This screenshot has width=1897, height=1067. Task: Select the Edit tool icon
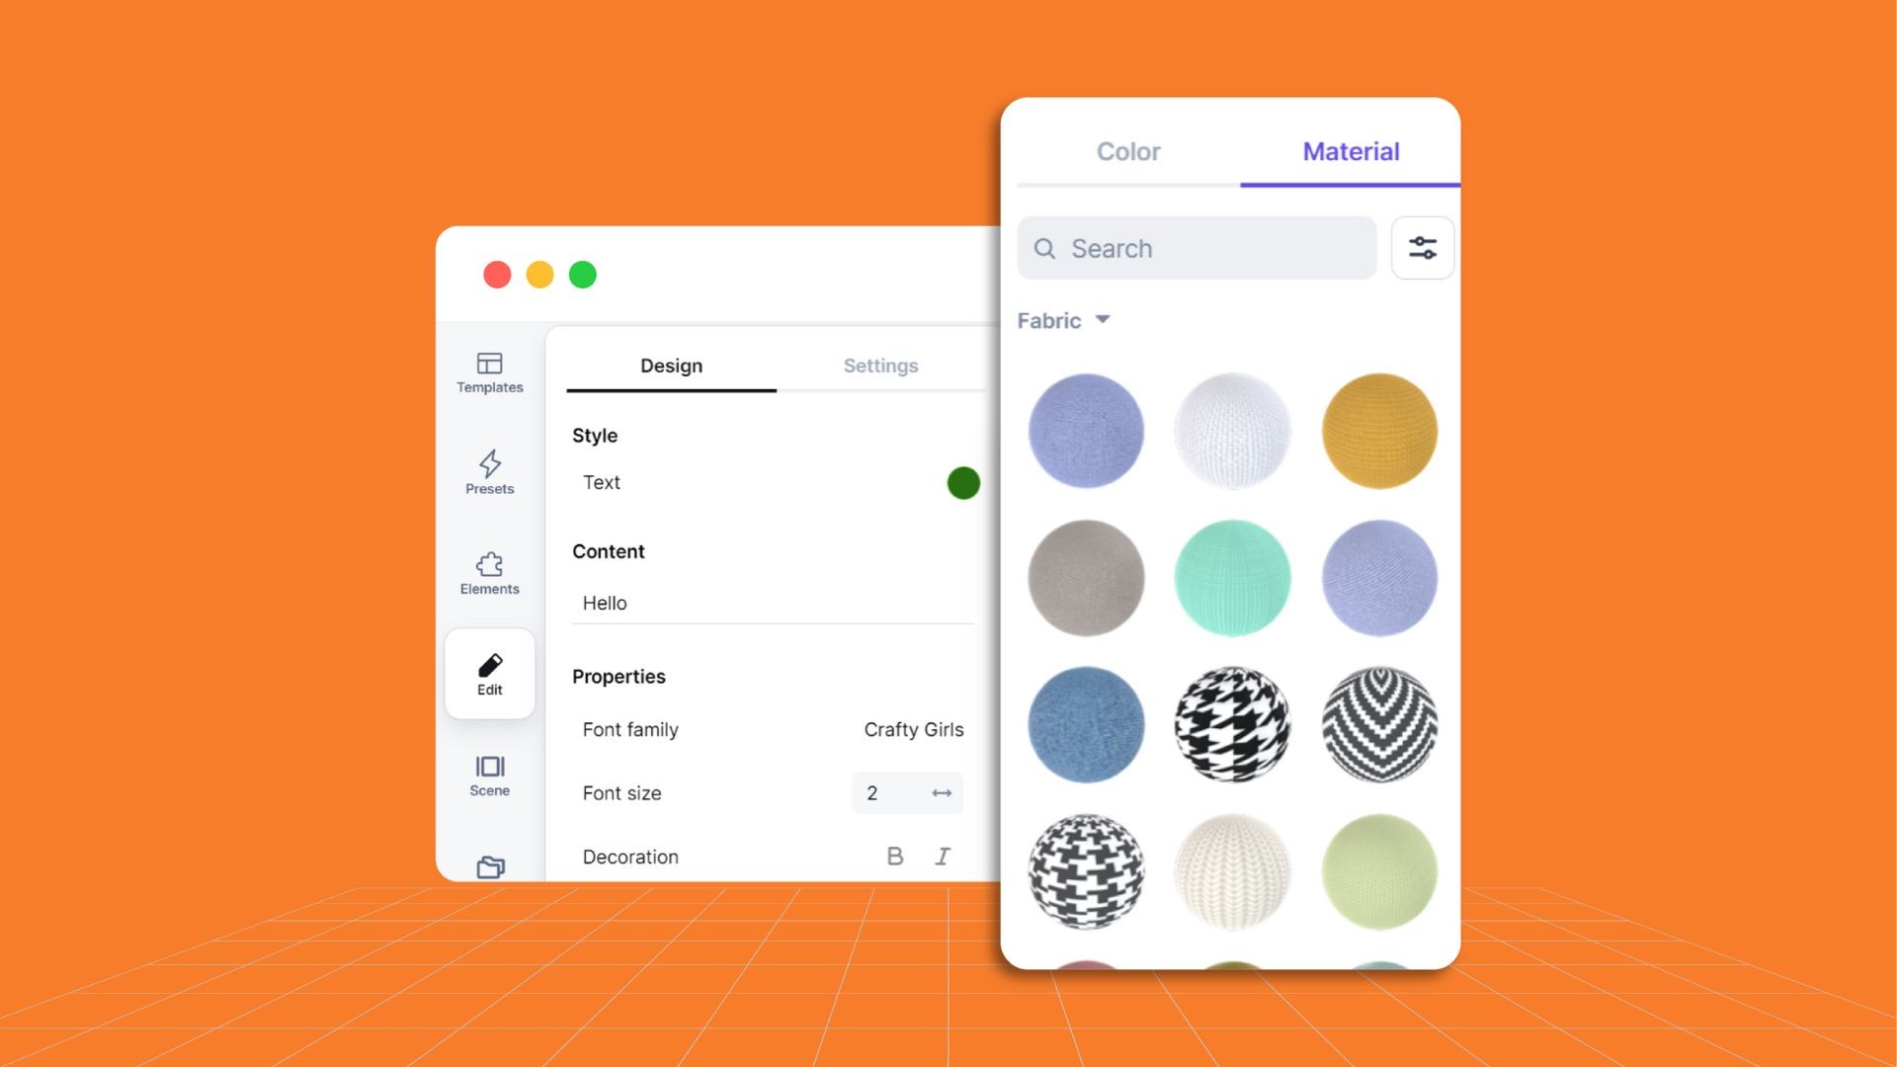490,665
